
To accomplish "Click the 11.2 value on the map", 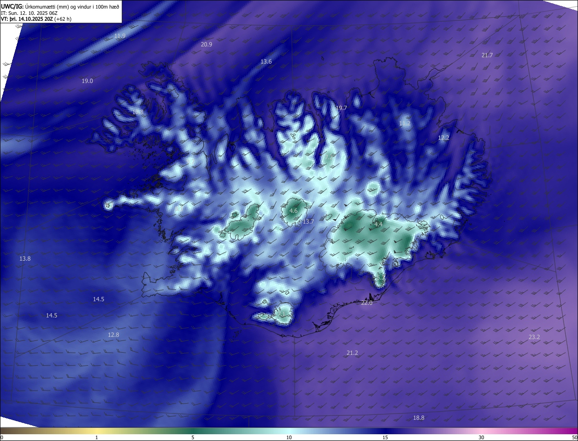I will [x=405, y=123].
